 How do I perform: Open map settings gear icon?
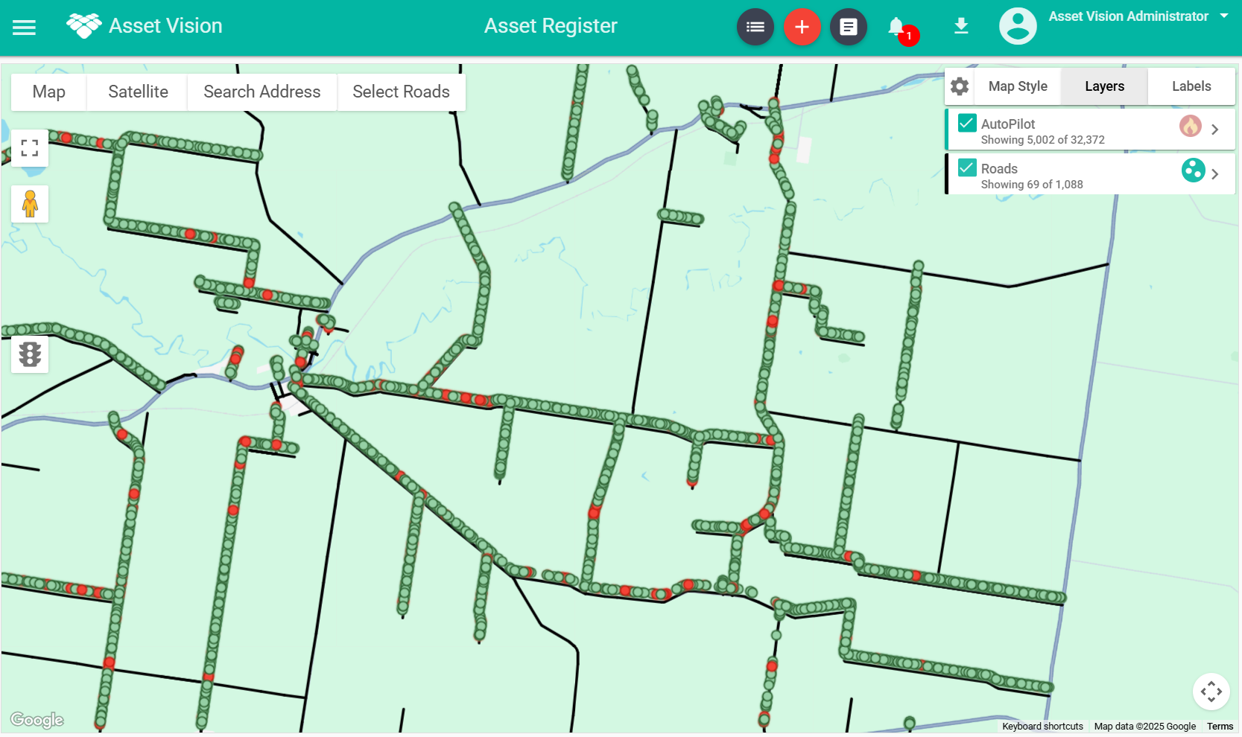(x=960, y=86)
